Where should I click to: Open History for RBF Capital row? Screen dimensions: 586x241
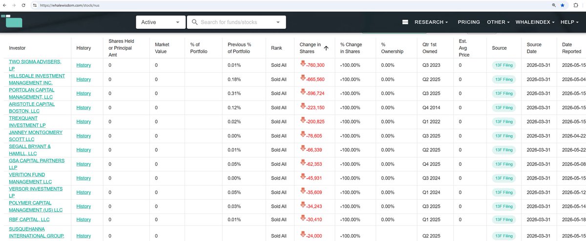click(84, 220)
